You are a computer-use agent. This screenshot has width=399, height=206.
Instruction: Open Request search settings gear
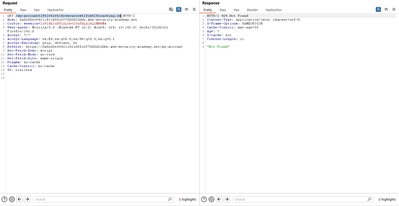coord(12,199)
